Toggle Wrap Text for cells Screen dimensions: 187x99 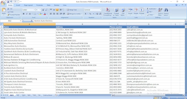tap(72, 10)
